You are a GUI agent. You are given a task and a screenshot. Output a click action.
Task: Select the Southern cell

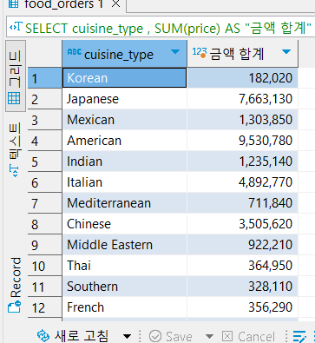(x=124, y=287)
